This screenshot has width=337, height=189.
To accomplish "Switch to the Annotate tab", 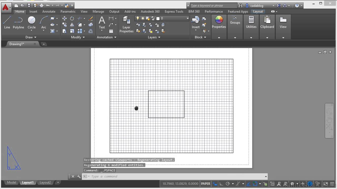I will 49,12.
